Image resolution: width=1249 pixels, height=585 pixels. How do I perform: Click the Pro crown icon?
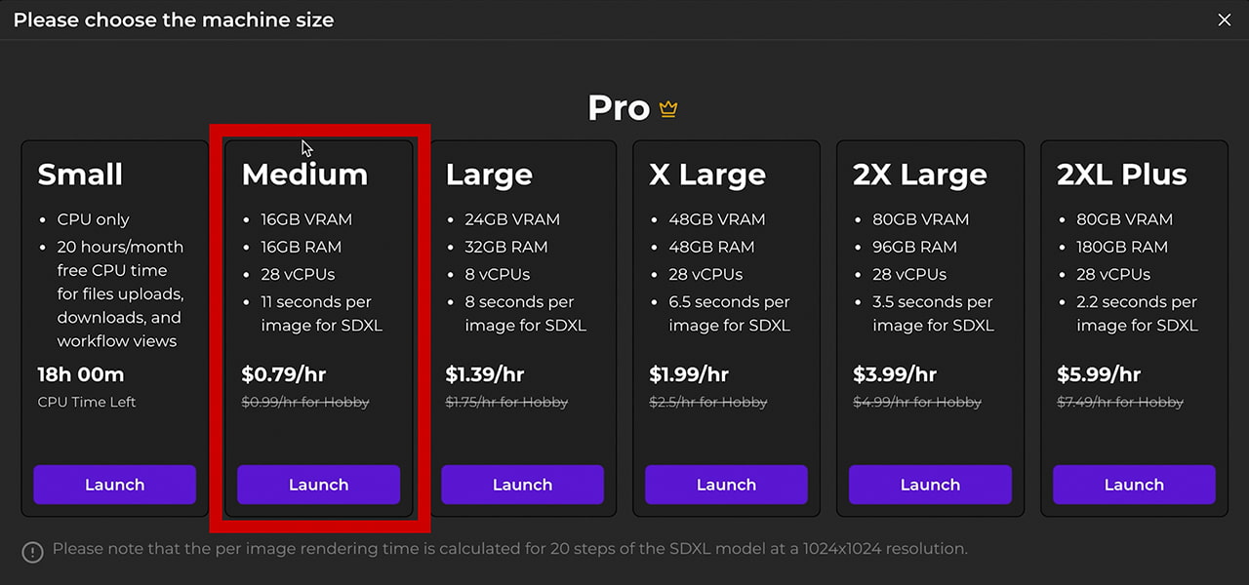pyautogui.click(x=668, y=109)
